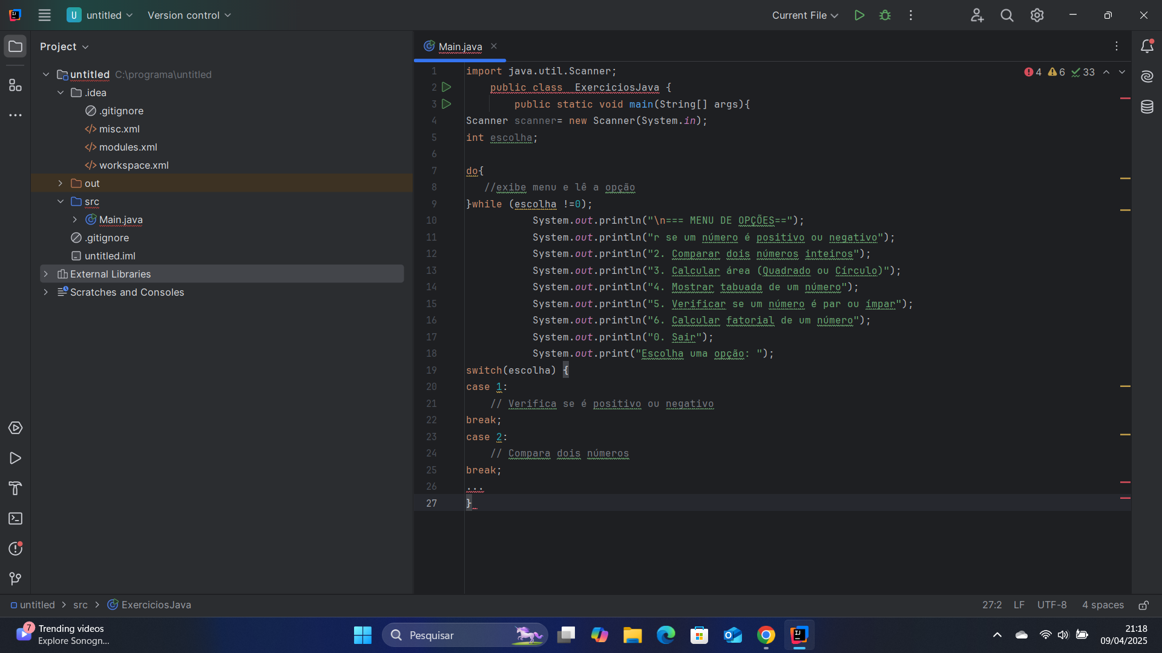Select the Main.java editor tab
Screen dimensions: 1162x653
(x=459, y=47)
